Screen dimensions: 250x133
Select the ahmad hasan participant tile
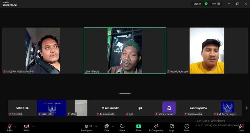click(169, 108)
